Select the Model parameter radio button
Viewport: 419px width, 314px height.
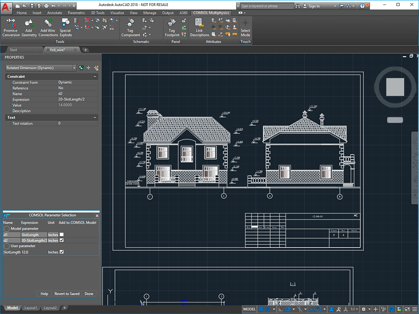8,229
